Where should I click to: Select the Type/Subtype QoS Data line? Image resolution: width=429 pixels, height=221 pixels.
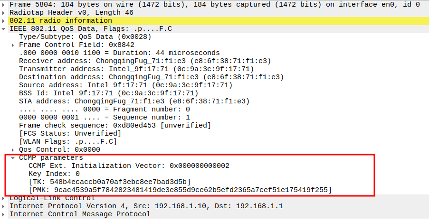pos(85,37)
